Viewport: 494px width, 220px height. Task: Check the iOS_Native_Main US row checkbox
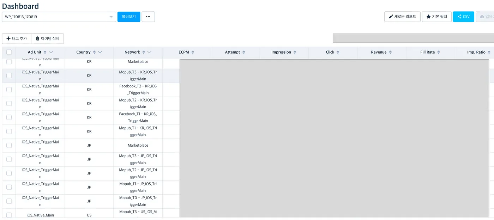point(9,215)
